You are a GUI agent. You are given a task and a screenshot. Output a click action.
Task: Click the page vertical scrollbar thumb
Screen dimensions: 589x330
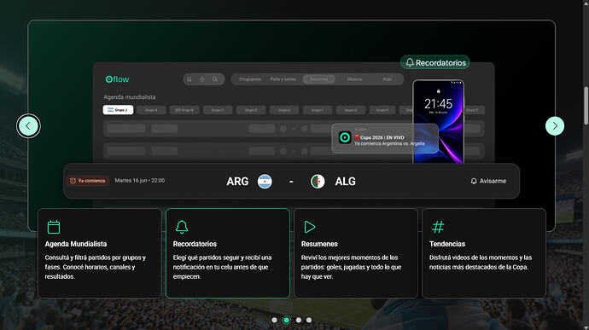point(586,106)
